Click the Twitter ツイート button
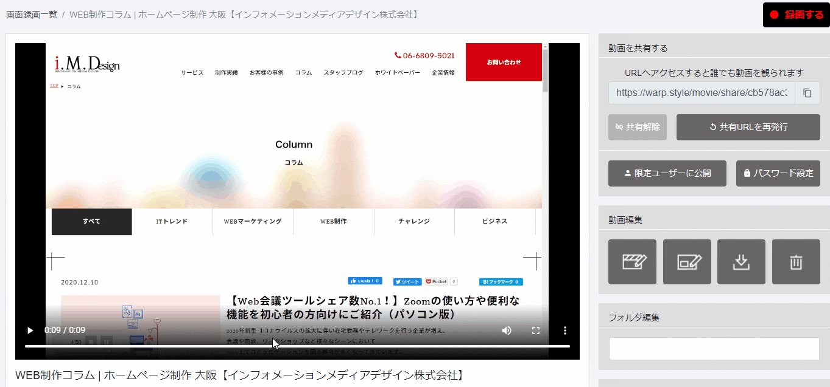Image resolution: width=830 pixels, height=387 pixels. click(x=407, y=282)
